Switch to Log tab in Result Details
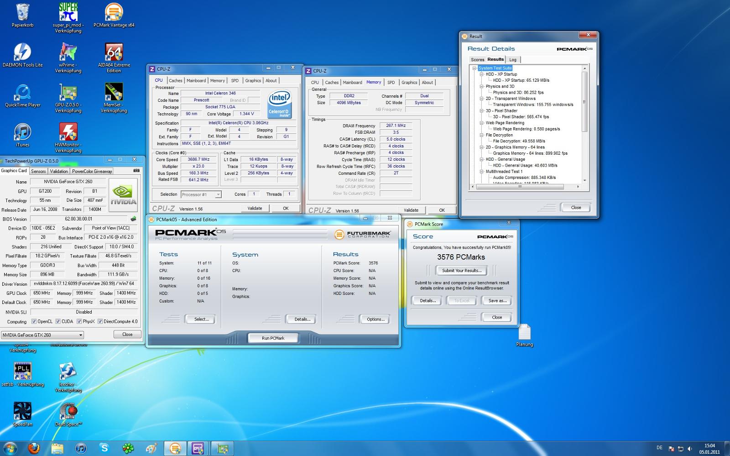Screen dimensions: 730x456 click(513, 59)
